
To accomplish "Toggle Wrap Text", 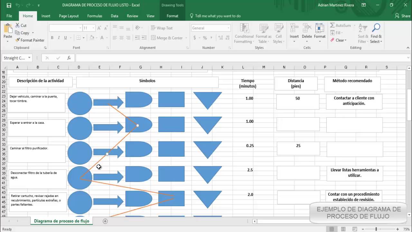I will click(162, 28).
